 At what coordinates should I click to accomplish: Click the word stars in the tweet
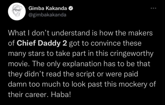coord(36,54)
